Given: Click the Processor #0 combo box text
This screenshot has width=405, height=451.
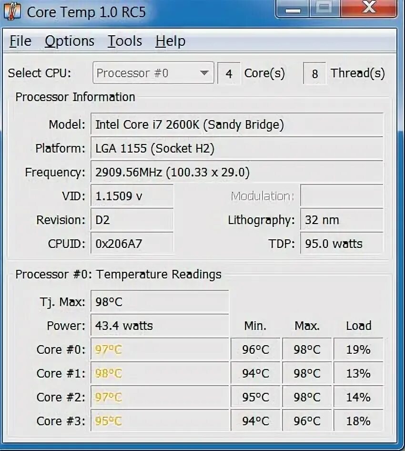Looking at the screenshot, I should [x=132, y=73].
